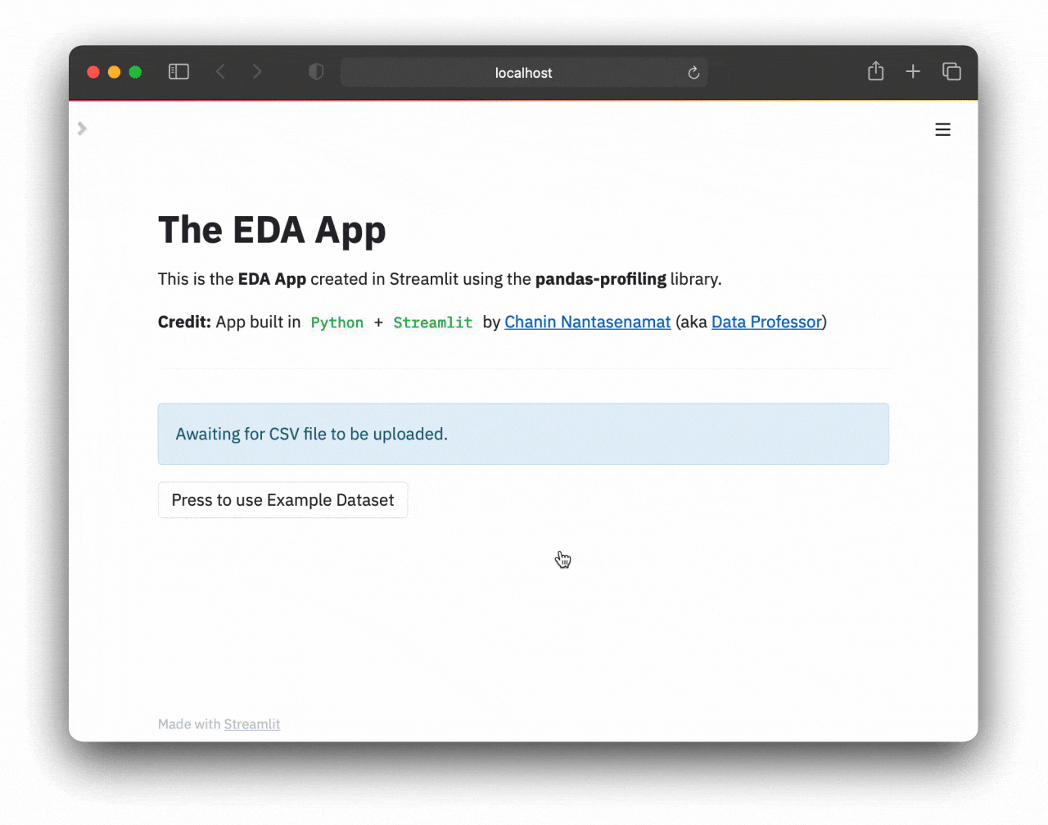Screen dimensions: 1048x825
Task: Close the Safari window
Action: click(93, 72)
